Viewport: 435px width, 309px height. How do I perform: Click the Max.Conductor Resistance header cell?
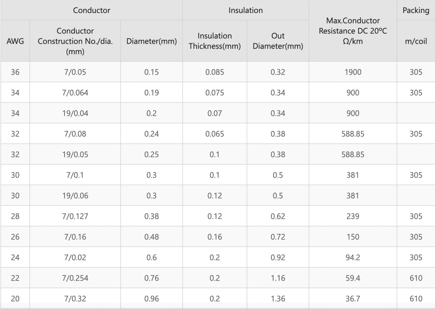[353, 31]
